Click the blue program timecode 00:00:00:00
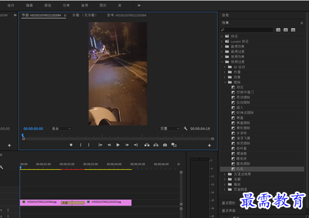309x218 pixels. pyautogui.click(x=33, y=128)
